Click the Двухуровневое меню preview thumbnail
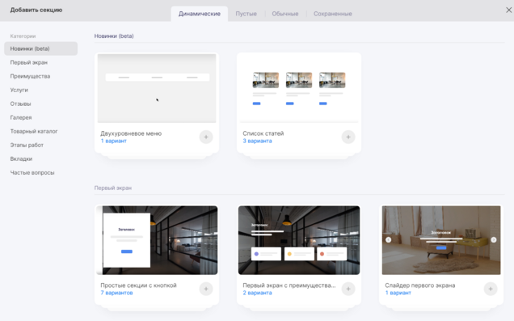Screen dimensions: 514x321 (157, 88)
